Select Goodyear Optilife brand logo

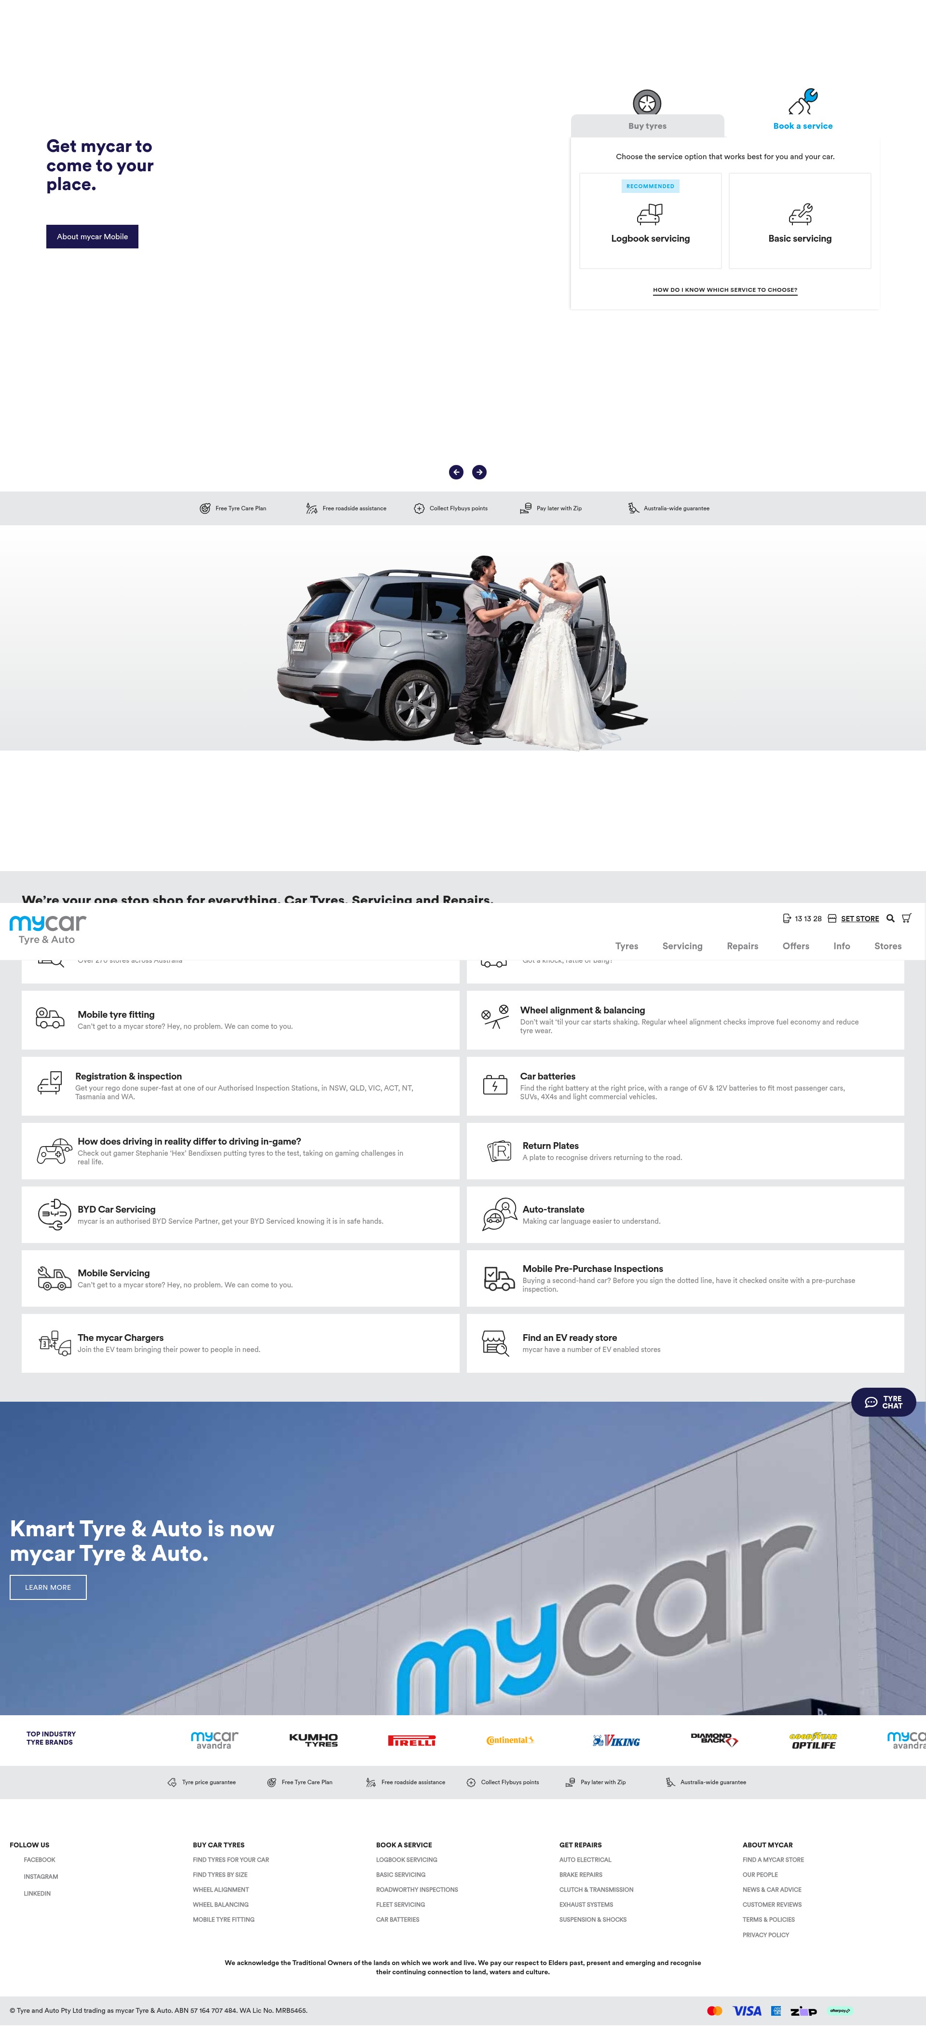(813, 1740)
